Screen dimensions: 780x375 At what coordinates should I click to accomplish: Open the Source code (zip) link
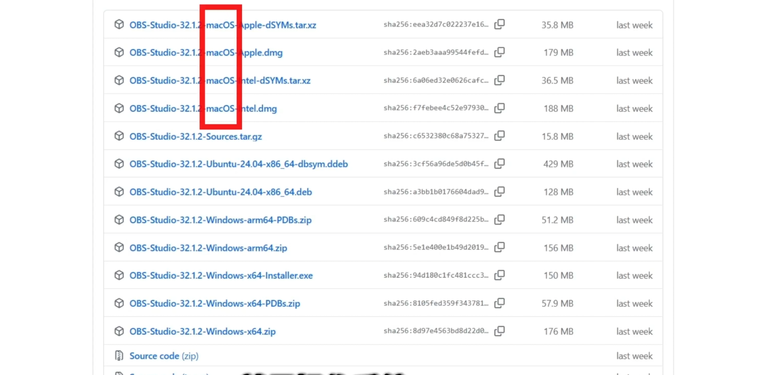[x=164, y=356]
